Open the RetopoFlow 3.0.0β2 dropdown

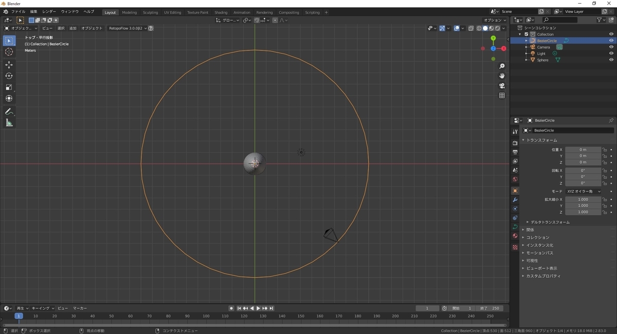tap(128, 28)
